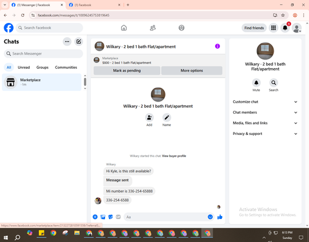
Task: Click message '336-254-6588'
Action: pos(117,200)
